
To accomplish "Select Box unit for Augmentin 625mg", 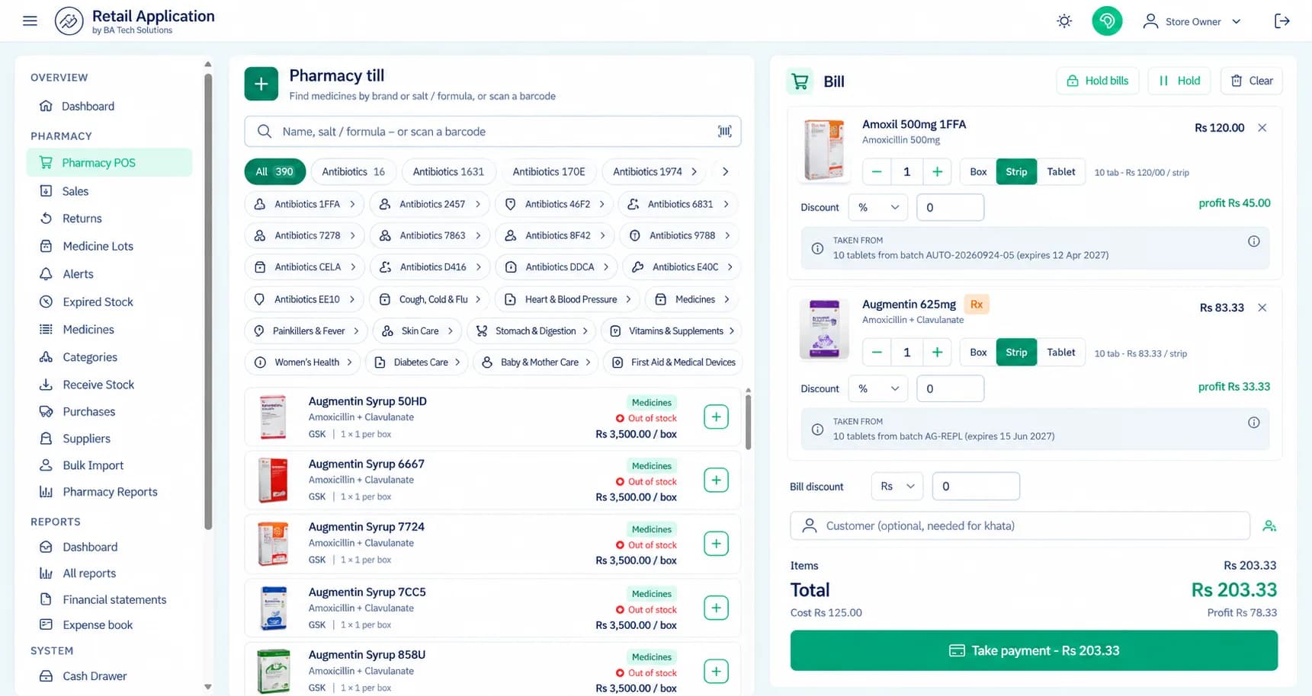I will pyautogui.click(x=978, y=352).
